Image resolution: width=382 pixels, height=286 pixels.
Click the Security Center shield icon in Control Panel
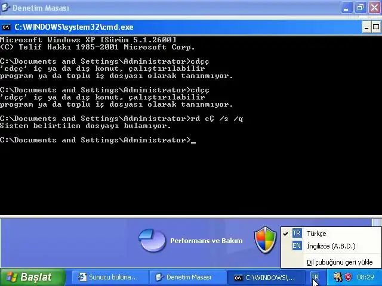click(x=265, y=240)
